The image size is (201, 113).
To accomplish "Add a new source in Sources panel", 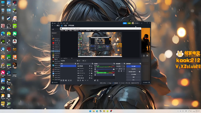I will pyautogui.click(x=78, y=80).
